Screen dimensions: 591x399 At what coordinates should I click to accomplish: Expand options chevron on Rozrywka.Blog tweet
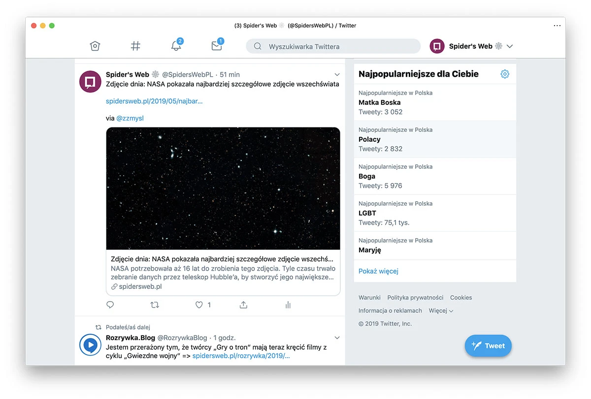click(337, 338)
